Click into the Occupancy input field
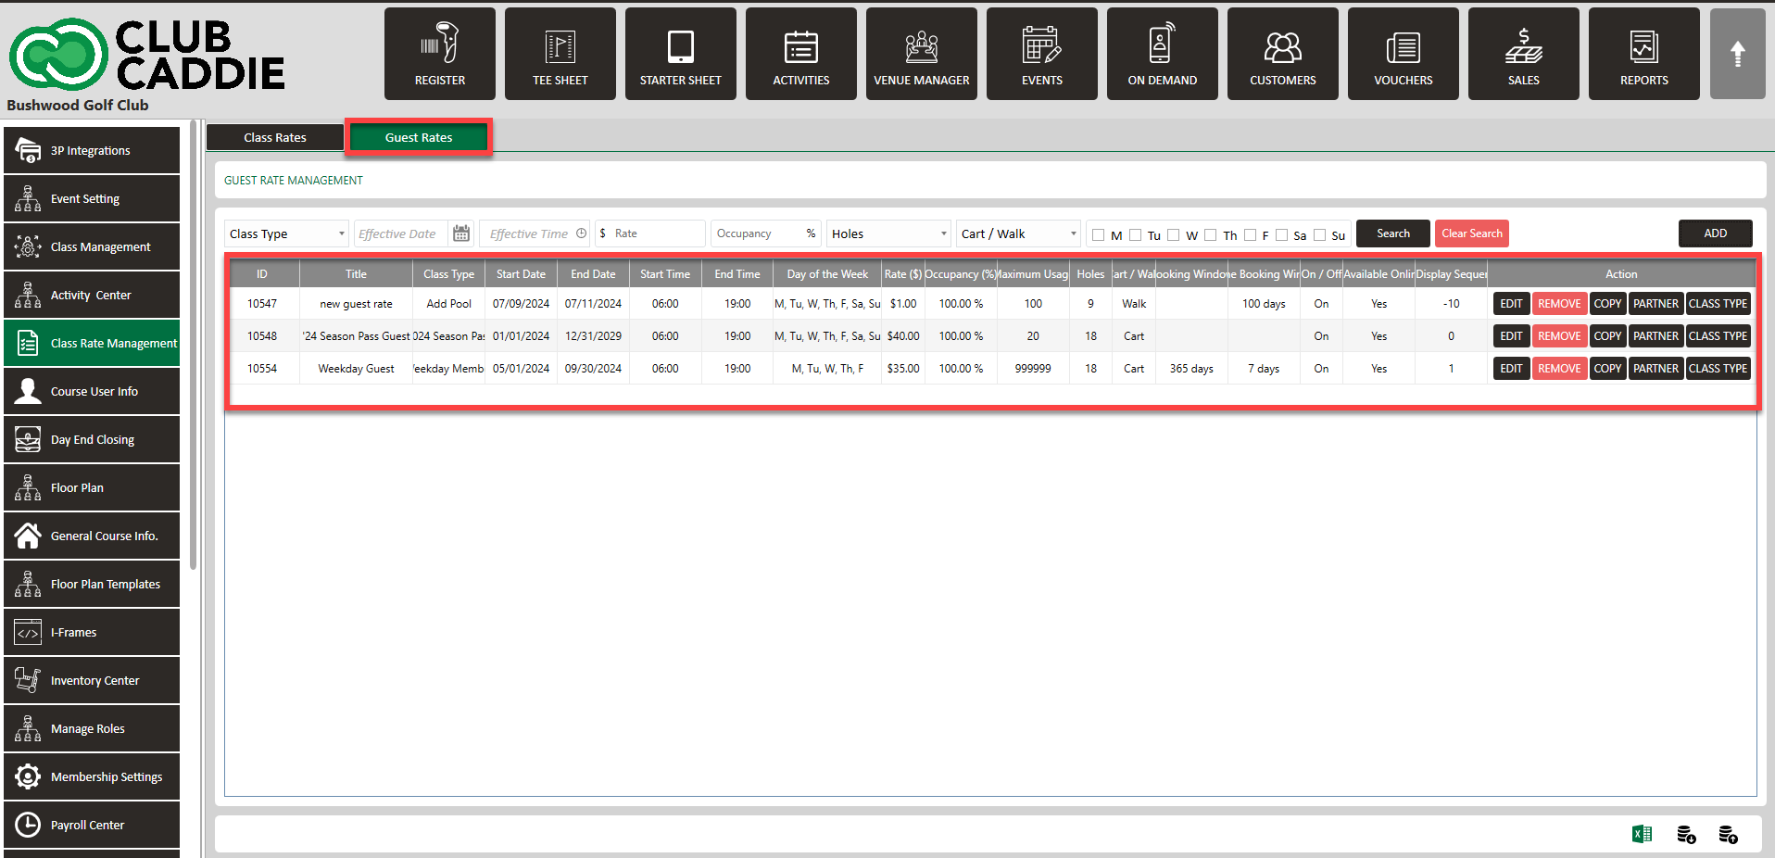 click(x=766, y=233)
